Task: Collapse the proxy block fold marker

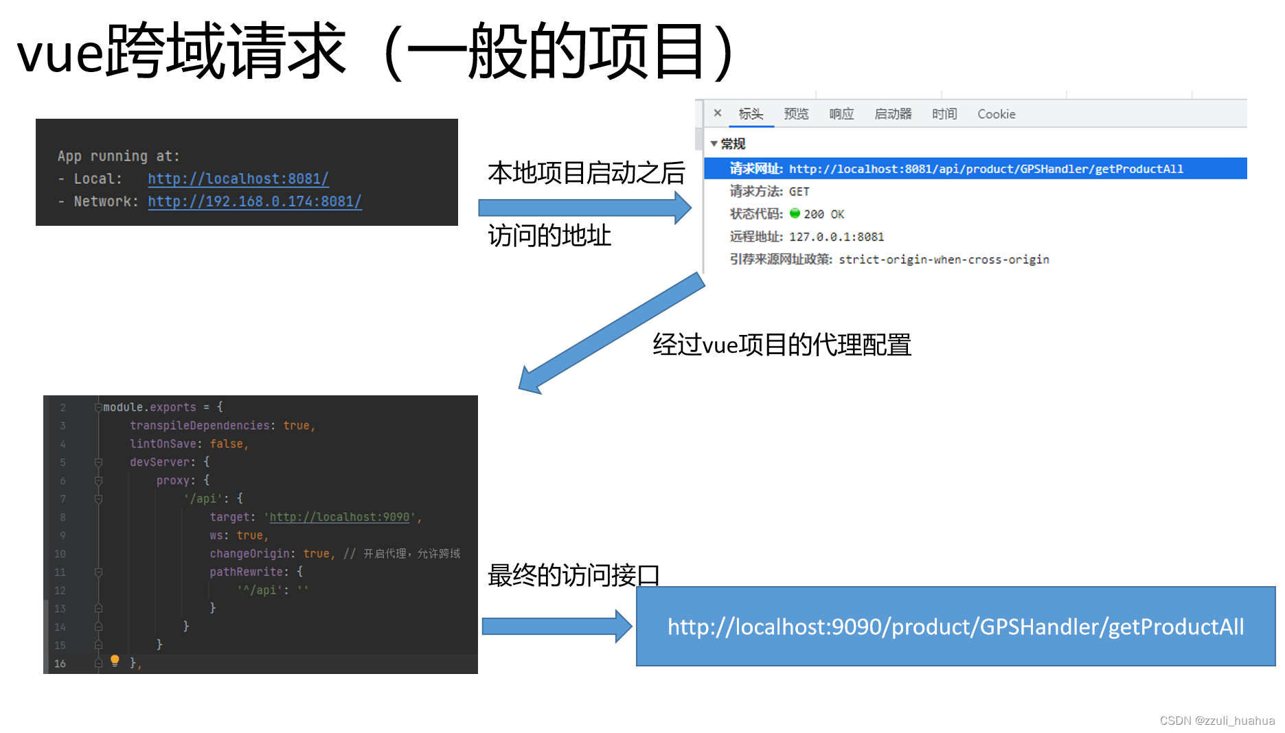Action: pos(98,481)
